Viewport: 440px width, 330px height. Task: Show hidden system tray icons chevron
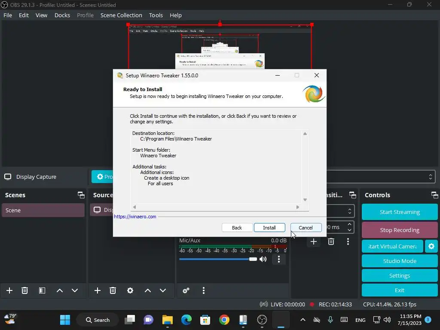point(303,320)
